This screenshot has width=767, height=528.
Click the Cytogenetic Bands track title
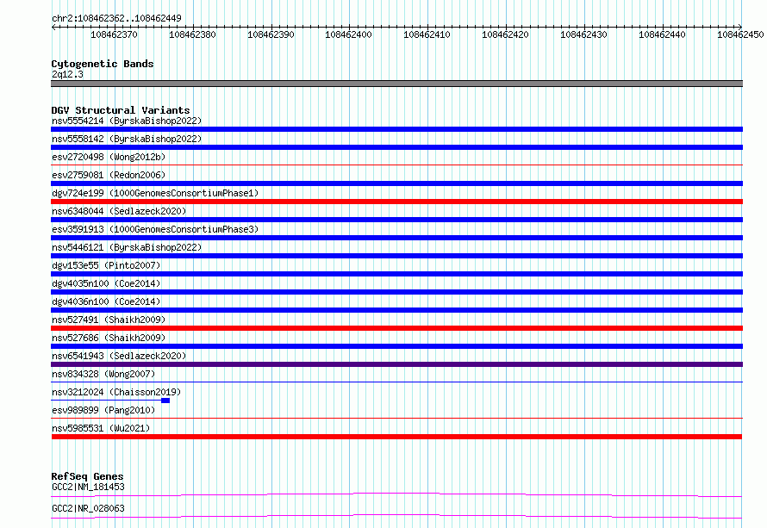coord(103,64)
